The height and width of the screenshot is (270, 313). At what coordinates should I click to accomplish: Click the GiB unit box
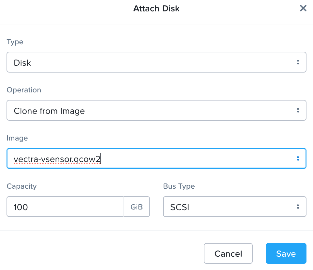pos(137,207)
